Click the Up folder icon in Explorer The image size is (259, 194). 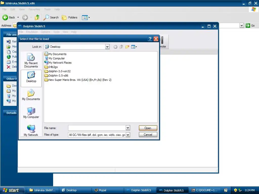(x=37, y=17)
